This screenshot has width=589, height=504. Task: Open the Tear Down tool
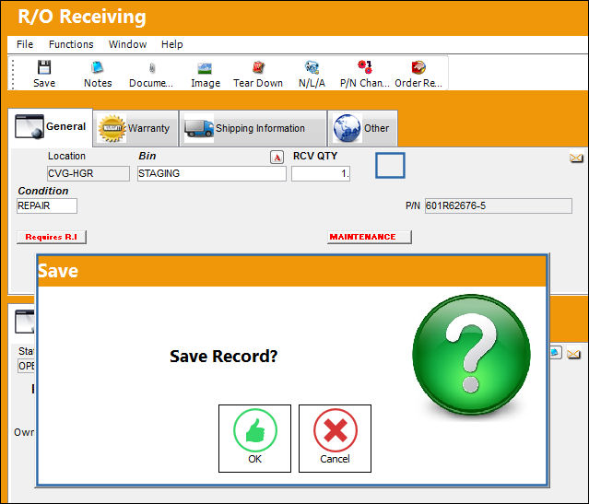click(x=258, y=74)
